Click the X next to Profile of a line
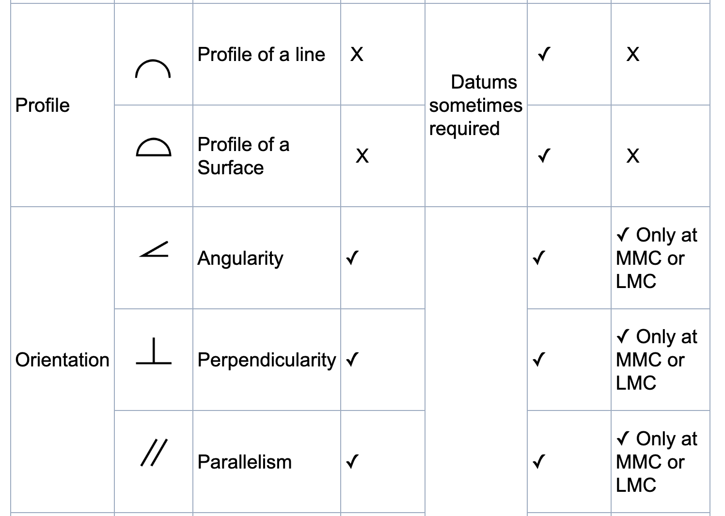Image resolution: width=725 pixels, height=516 pixels. click(357, 54)
